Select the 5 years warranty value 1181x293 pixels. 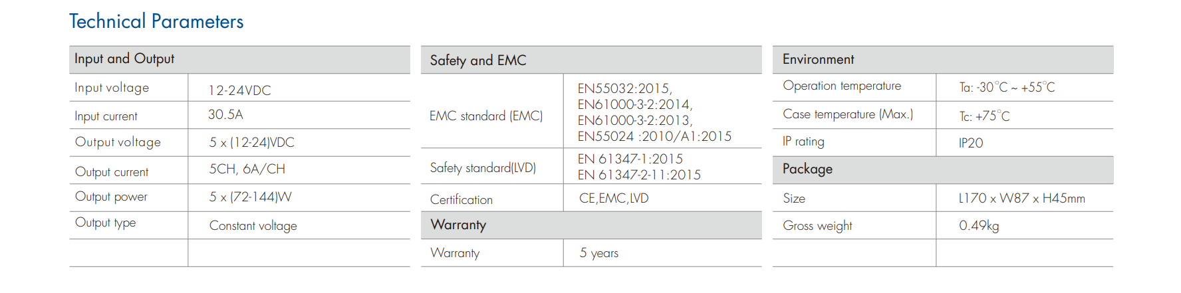tap(598, 253)
